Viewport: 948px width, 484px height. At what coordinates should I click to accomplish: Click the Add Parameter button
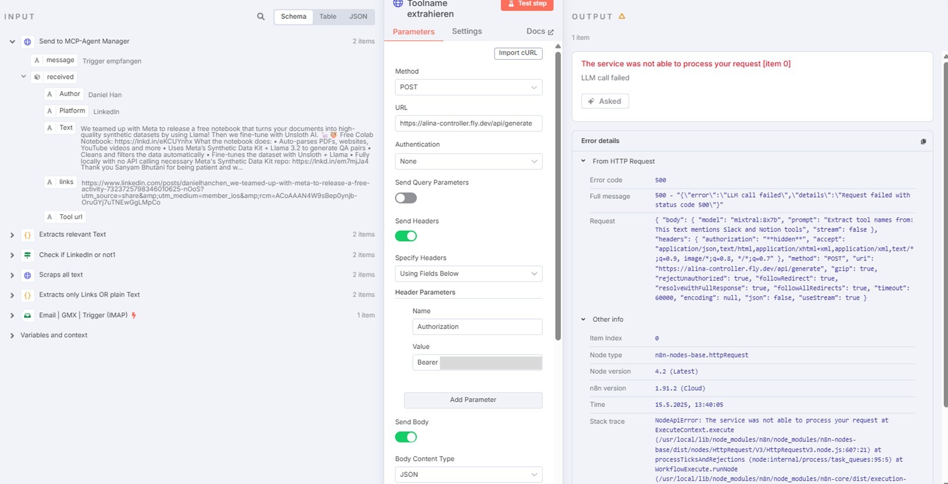coord(473,400)
